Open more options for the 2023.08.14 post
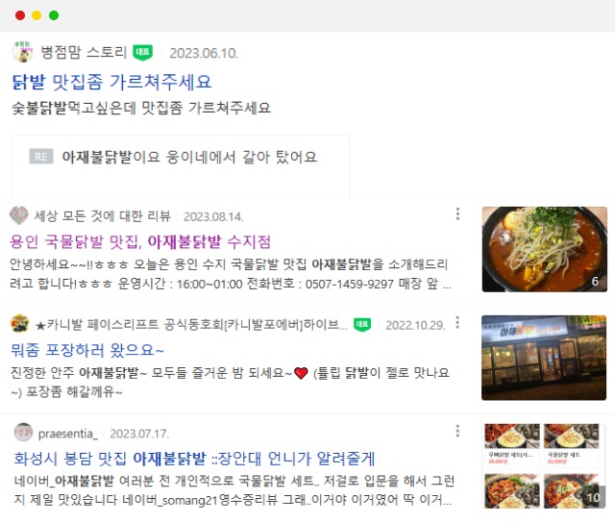 click(457, 213)
